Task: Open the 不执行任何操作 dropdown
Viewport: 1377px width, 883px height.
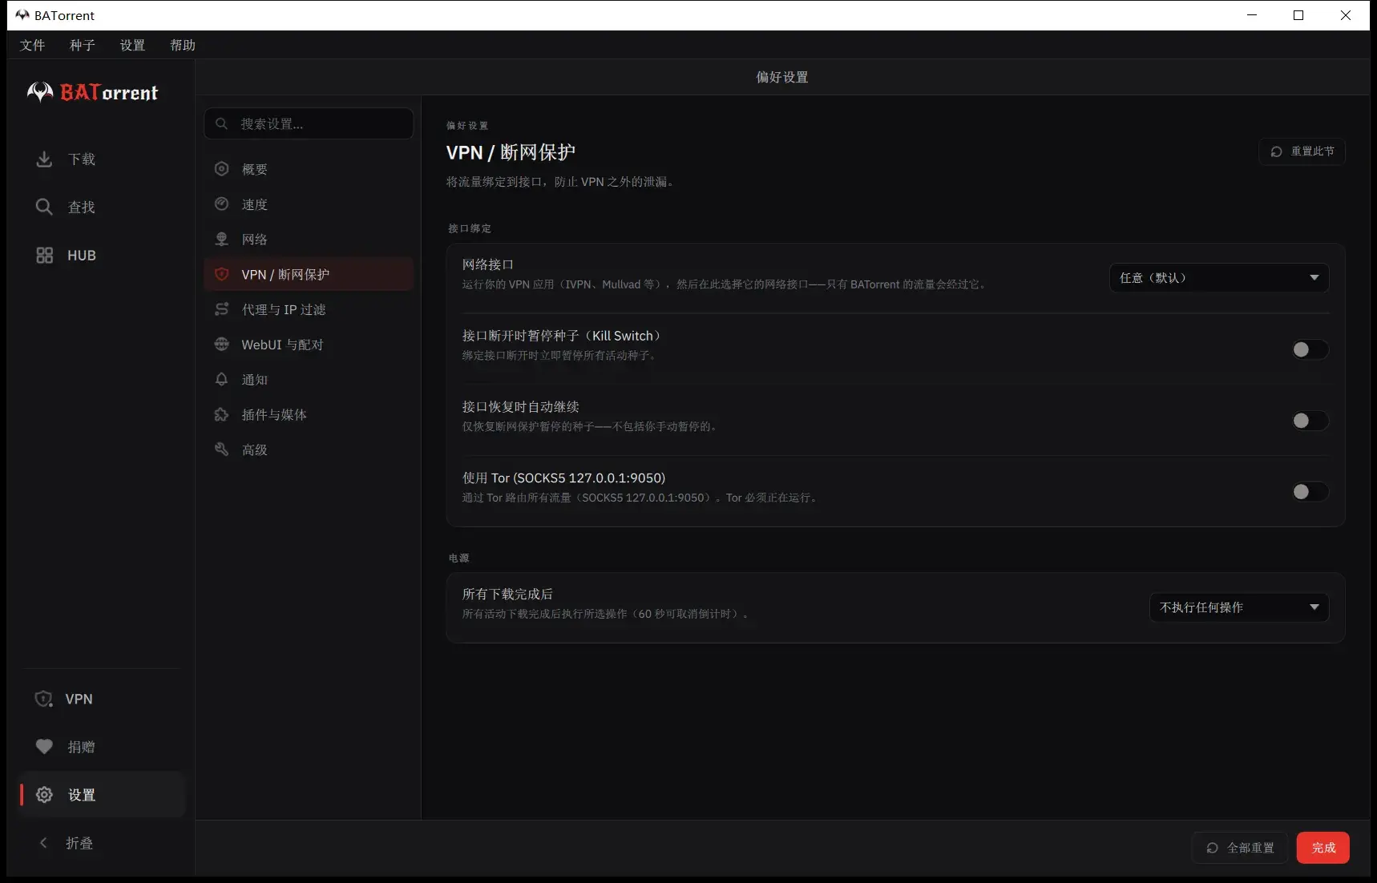Action: (1239, 607)
